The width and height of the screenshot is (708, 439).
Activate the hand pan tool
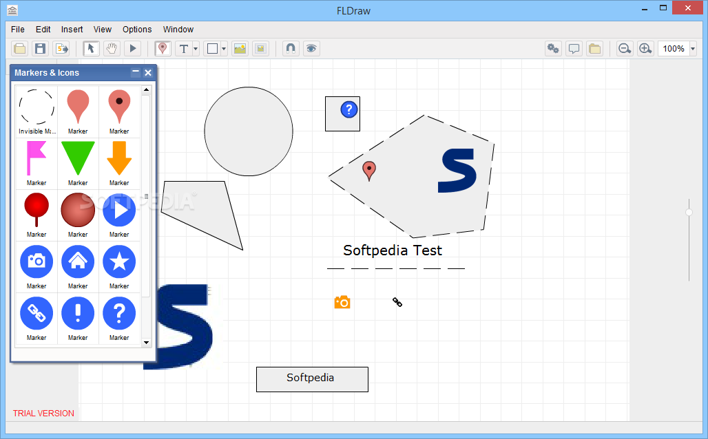112,48
